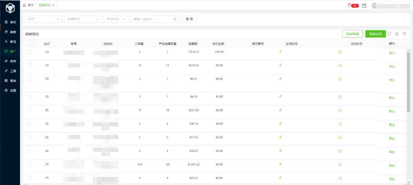413x185 pixels.
Task: Click the export link in the €216.03 row
Action: click(392, 67)
